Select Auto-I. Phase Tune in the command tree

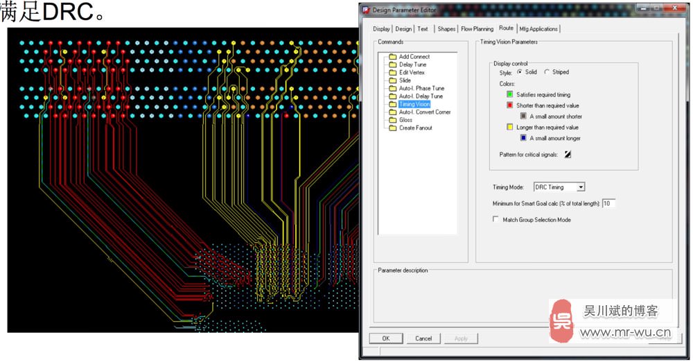[x=421, y=89]
